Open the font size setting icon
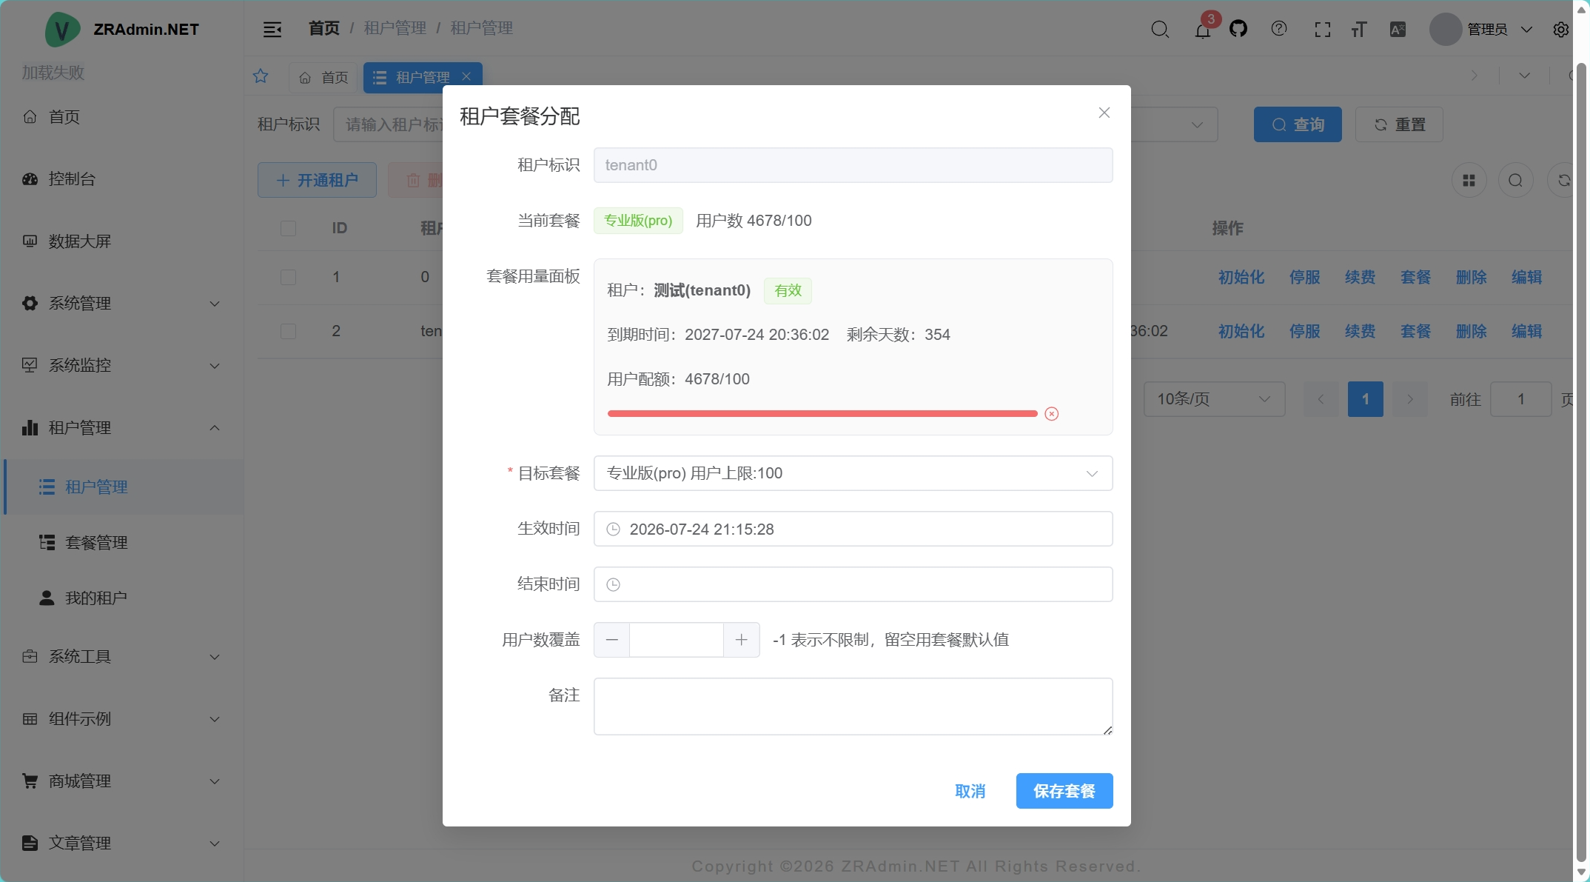1590x882 pixels. 1359,30
